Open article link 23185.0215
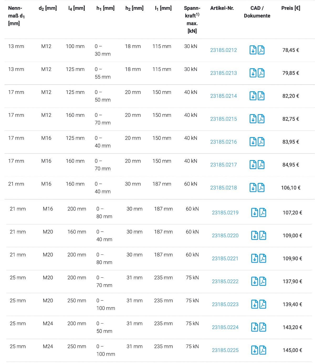315x364 pixels. [223, 119]
